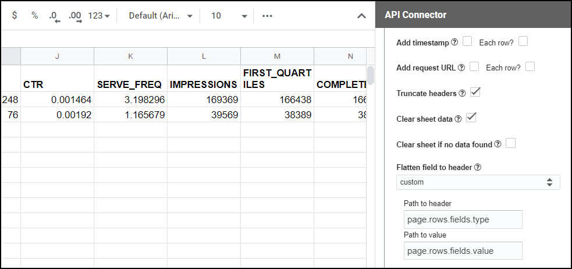Select column M header
Screen dimensions: 572x269
(277, 56)
